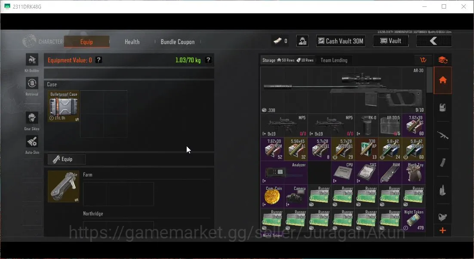
Task: Click the Equipment Value: 0 label
Action: tap(70, 60)
